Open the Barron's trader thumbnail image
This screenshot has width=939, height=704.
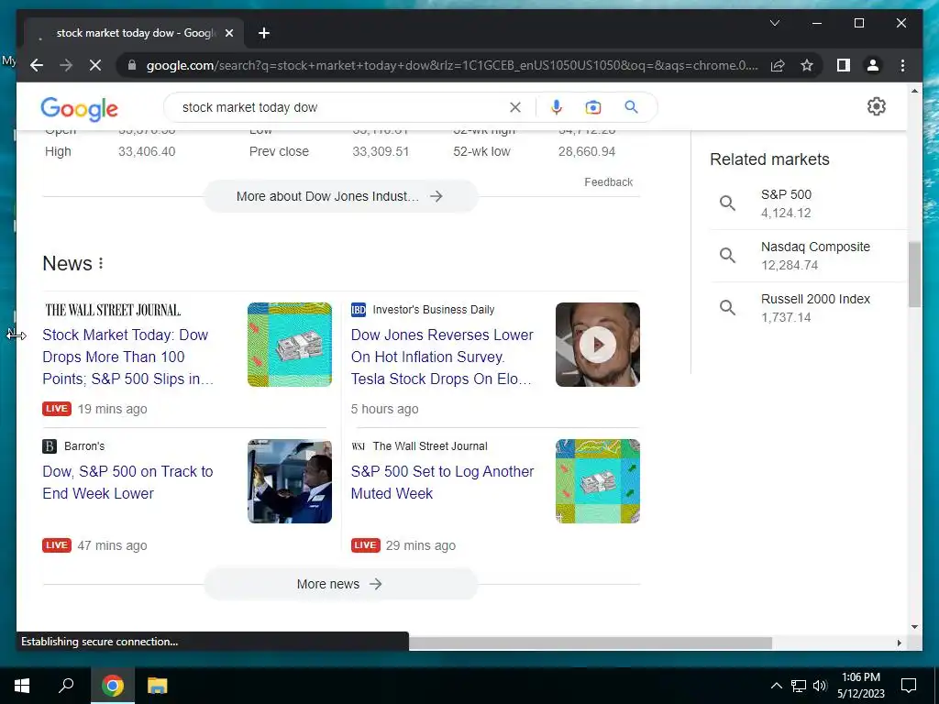point(289,481)
